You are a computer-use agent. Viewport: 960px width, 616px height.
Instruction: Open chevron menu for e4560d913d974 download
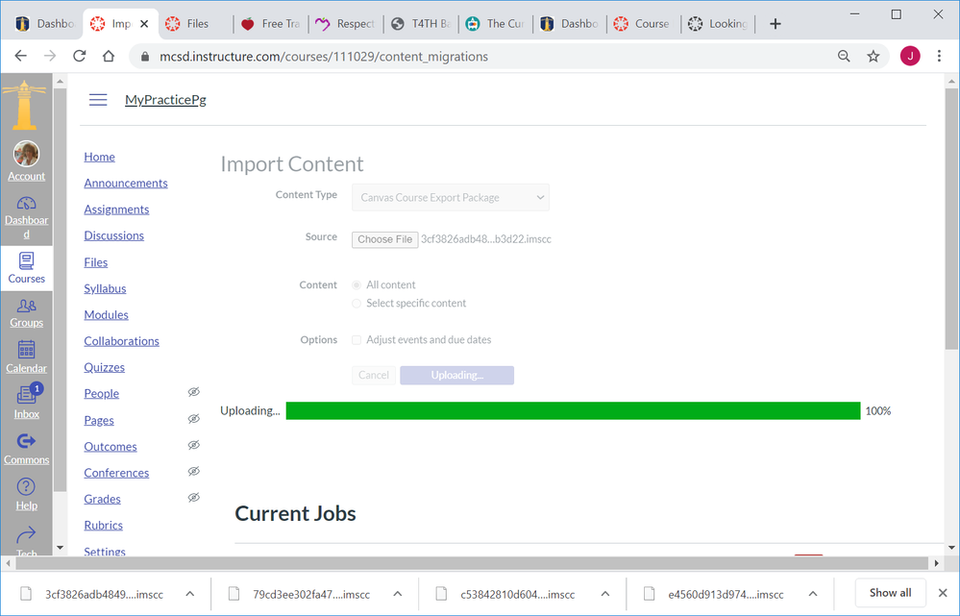tap(813, 594)
